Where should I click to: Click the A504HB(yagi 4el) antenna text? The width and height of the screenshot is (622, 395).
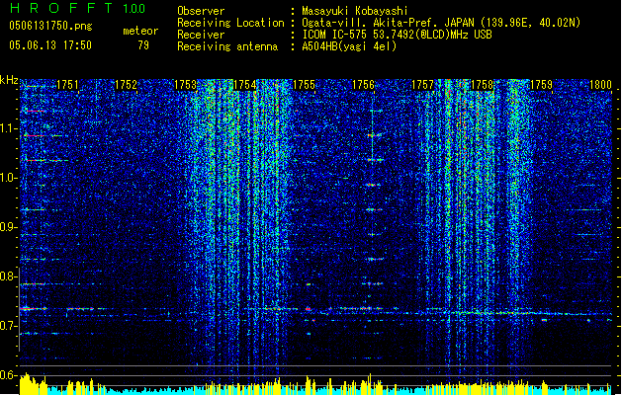349,46
